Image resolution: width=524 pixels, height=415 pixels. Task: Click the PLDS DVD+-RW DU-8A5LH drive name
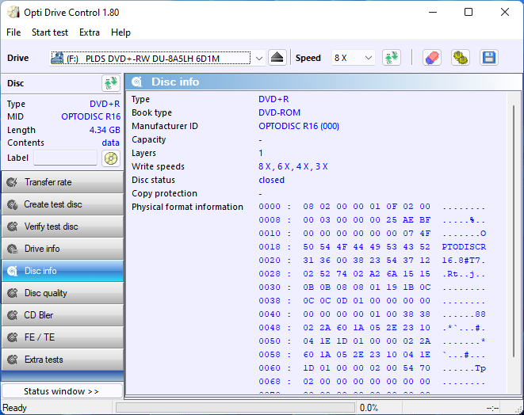coord(152,59)
